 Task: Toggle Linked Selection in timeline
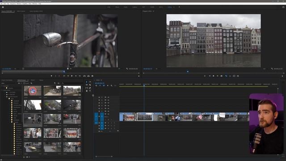click(x=104, y=85)
